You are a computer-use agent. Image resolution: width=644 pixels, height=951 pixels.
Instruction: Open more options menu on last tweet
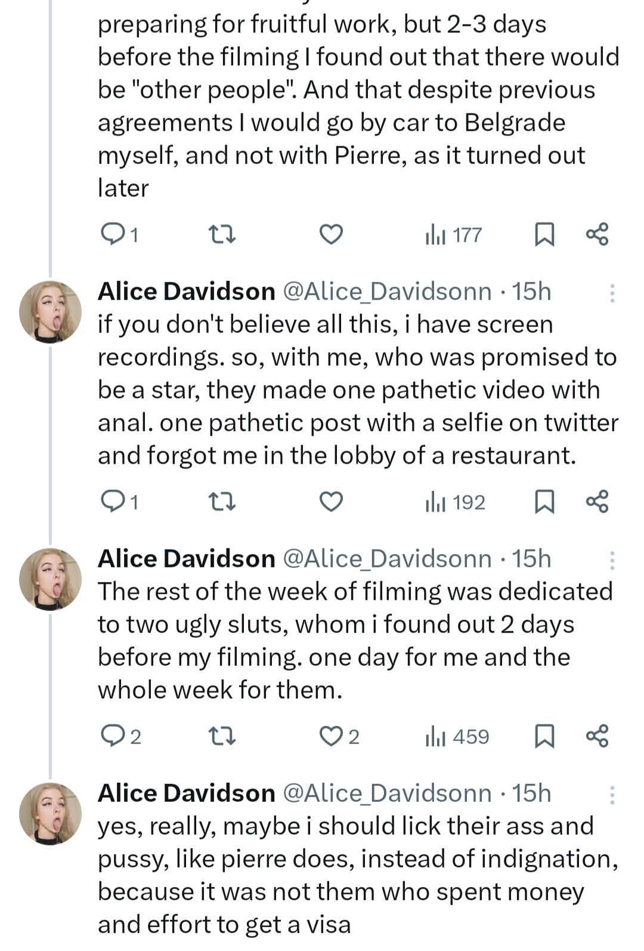tap(612, 794)
